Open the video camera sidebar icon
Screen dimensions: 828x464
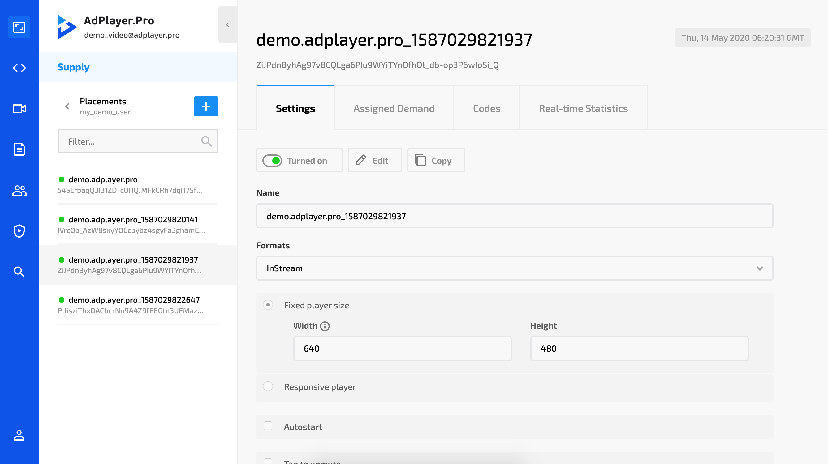pos(19,109)
